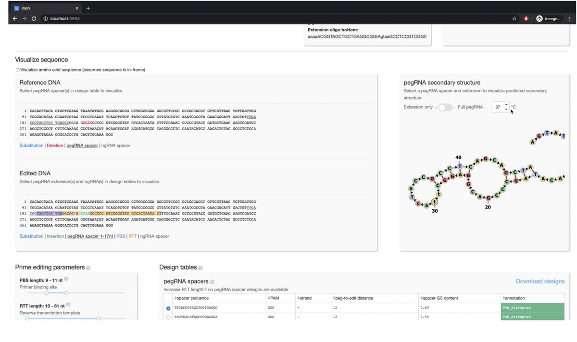
Task: Enable Visualize amino acid sequence checkbox
Action: pyautogui.click(x=18, y=70)
